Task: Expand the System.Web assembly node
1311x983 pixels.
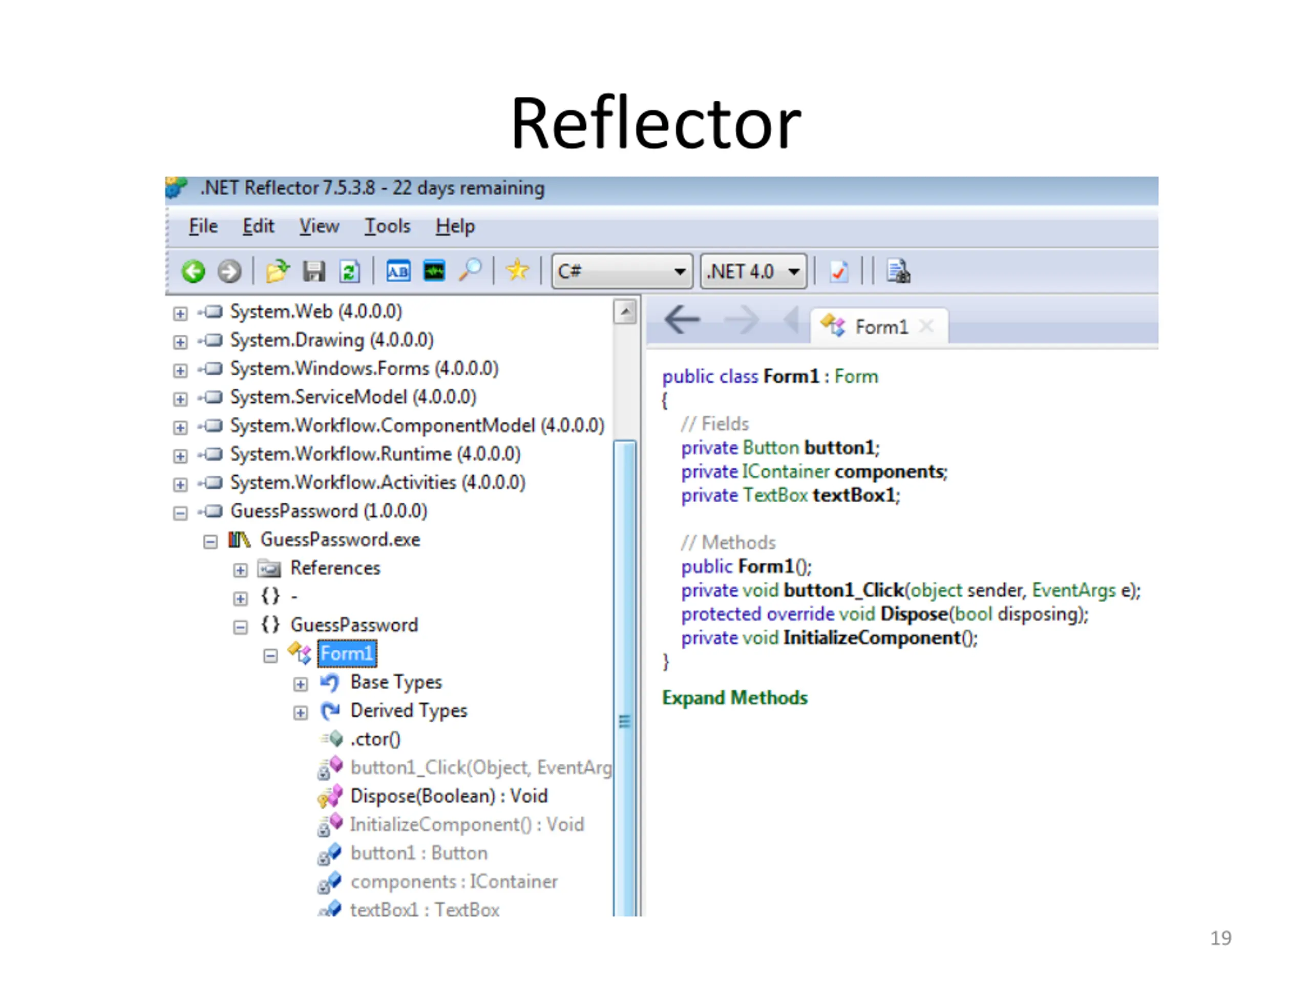Action: pyautogui.click(x=180, y=313)
